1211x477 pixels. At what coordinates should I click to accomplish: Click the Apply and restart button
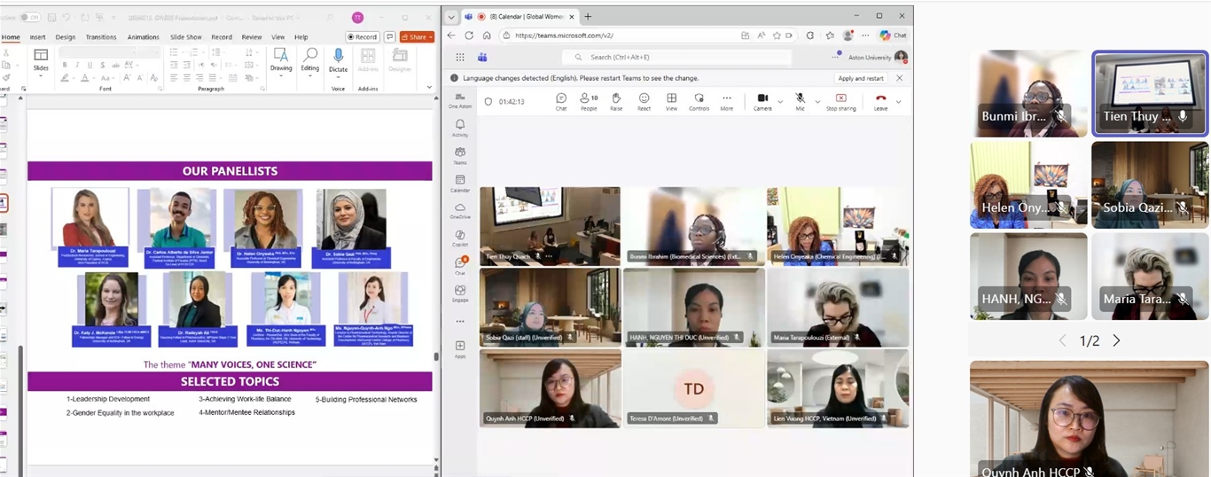861,78
